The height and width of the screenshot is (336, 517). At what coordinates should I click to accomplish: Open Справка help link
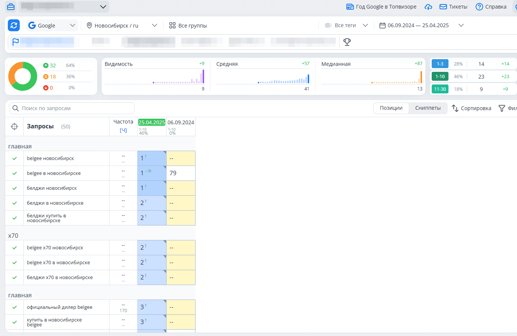point(491,7)
